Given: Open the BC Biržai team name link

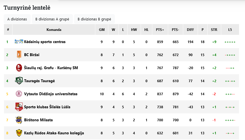Looking at the screenshot, I should coord(32,55).
